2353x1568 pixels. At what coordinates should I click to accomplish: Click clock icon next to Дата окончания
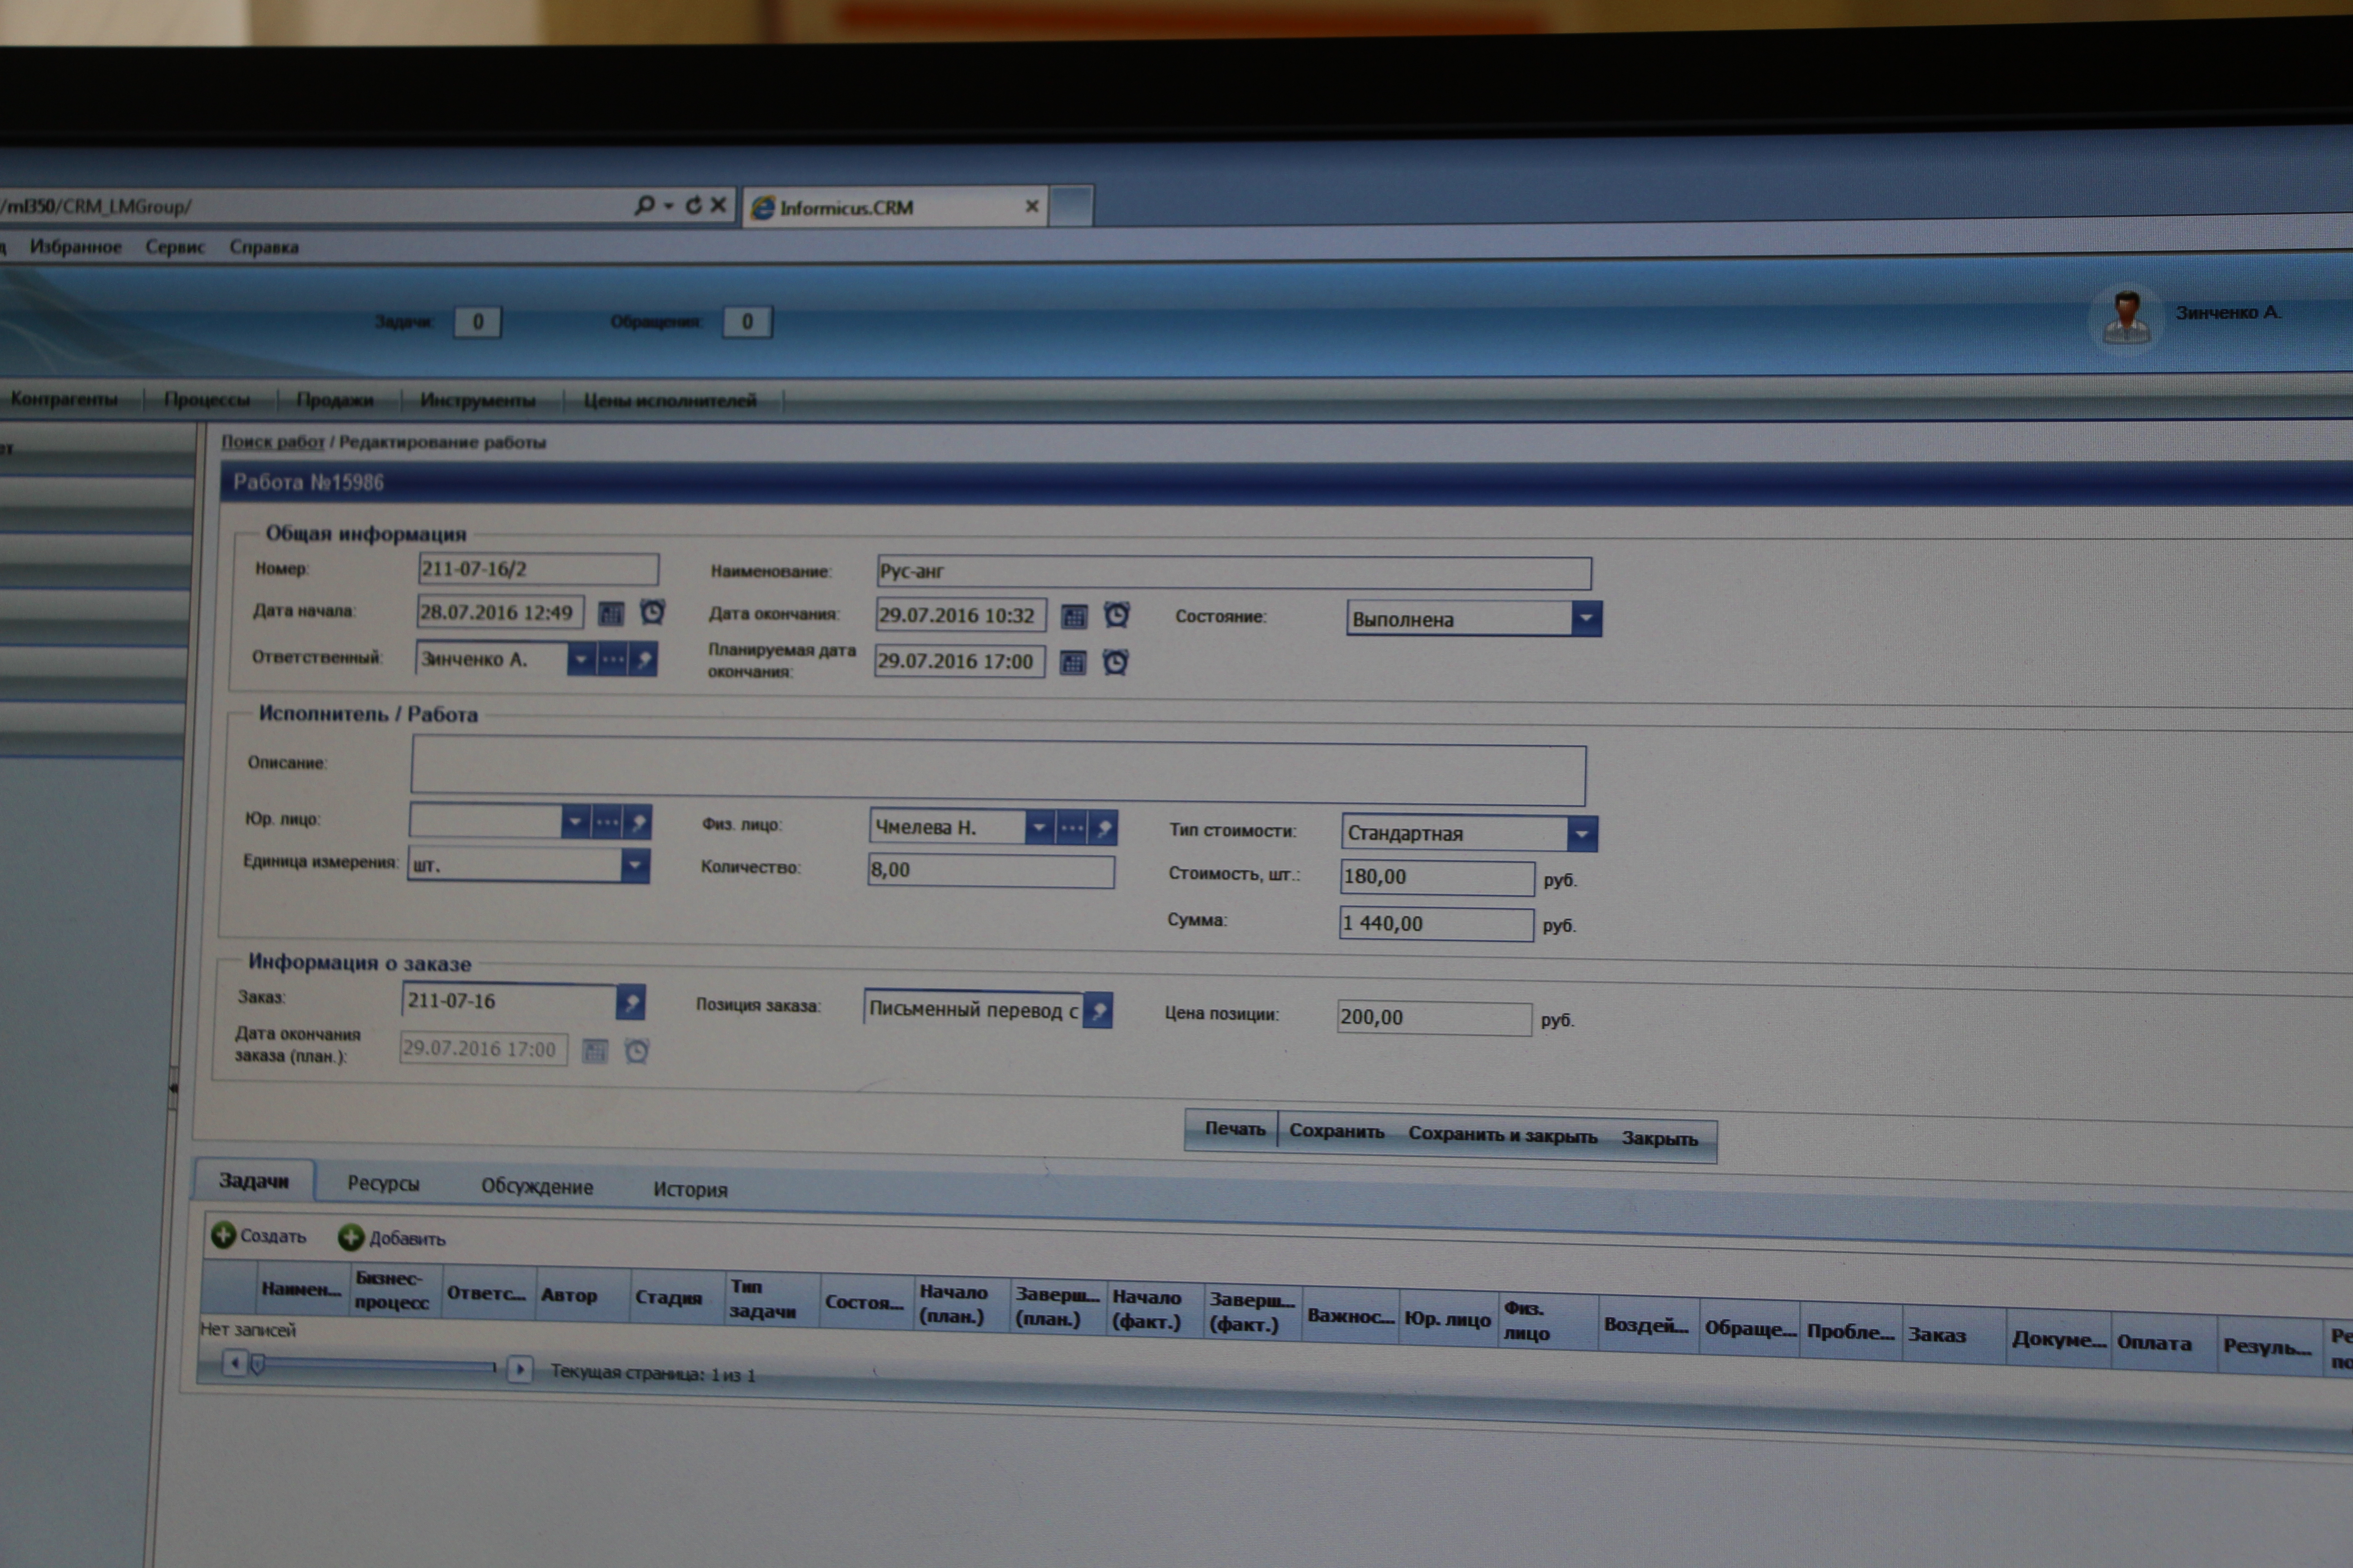[1117, 615]
